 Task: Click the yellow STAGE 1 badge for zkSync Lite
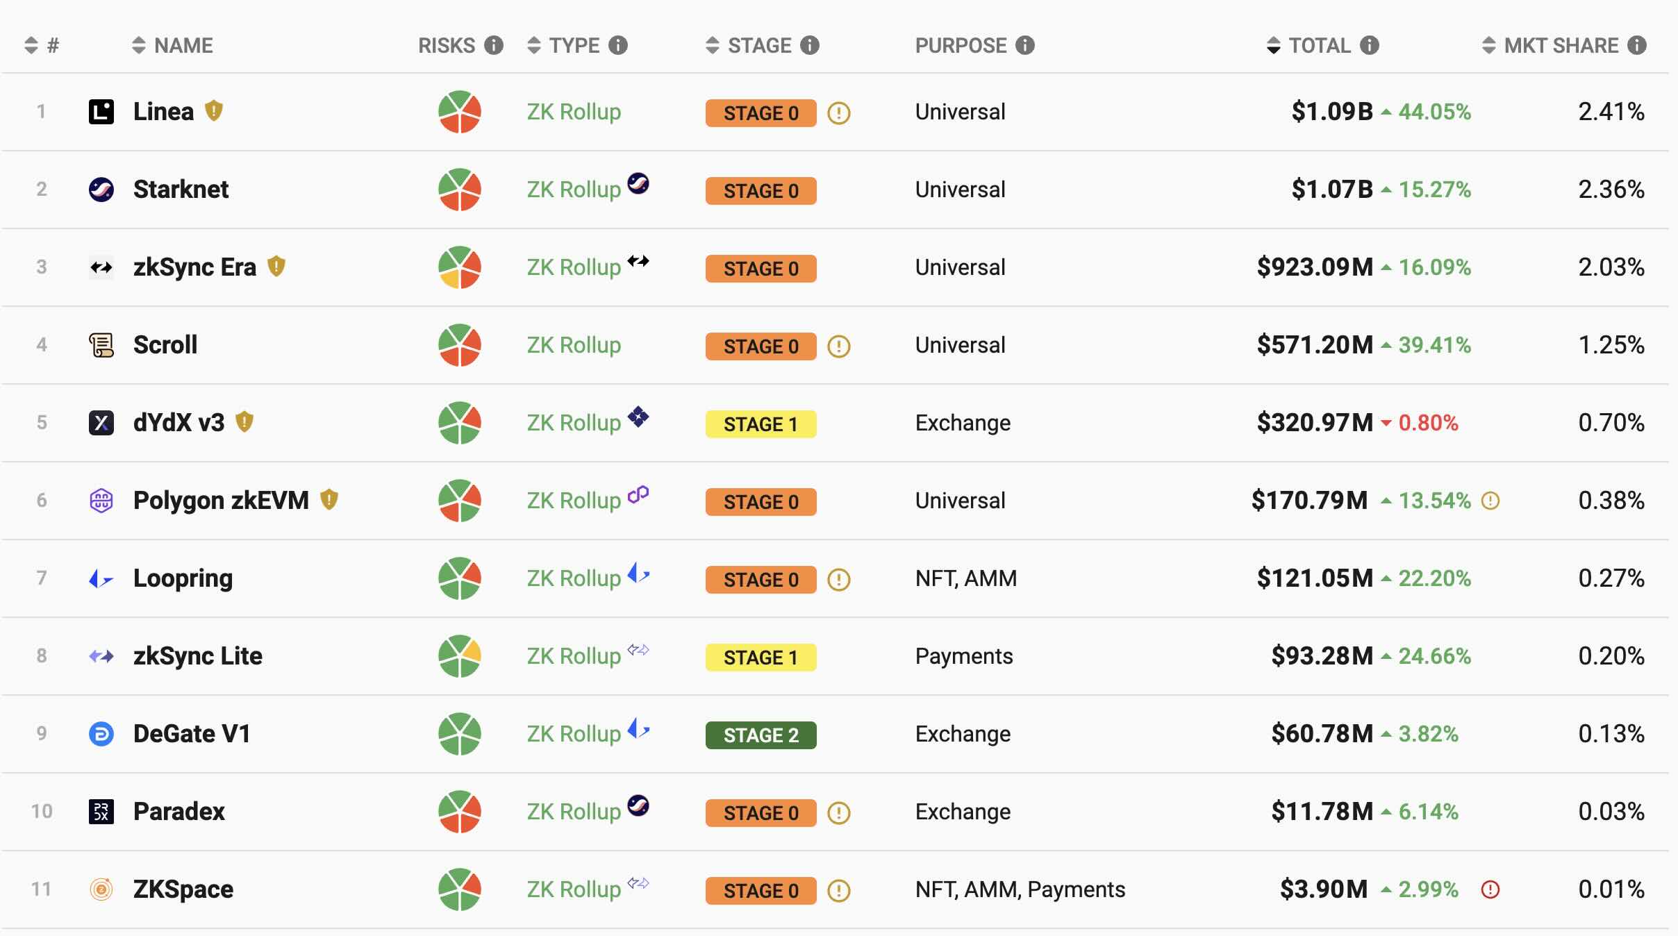[x=761, y=658]
